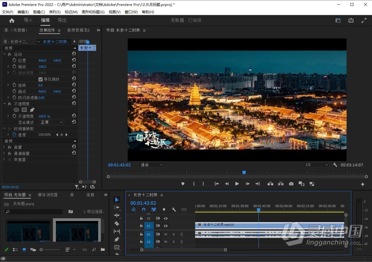Screen dimensions: 372x262
Task: Open program monitor wrench settings
Action: click(x=335, y=164)
